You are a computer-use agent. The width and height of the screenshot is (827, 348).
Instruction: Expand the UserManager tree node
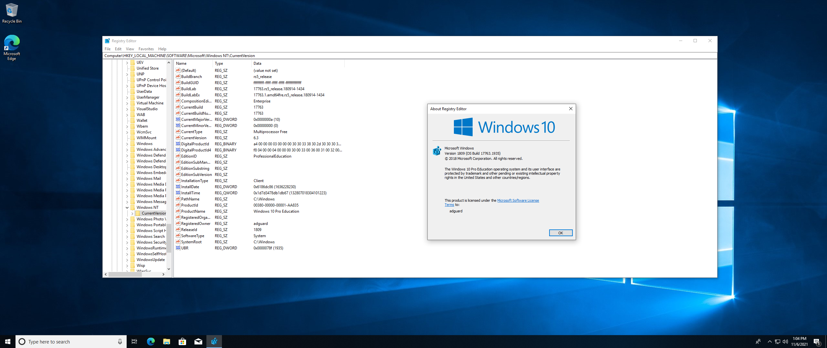127,97
